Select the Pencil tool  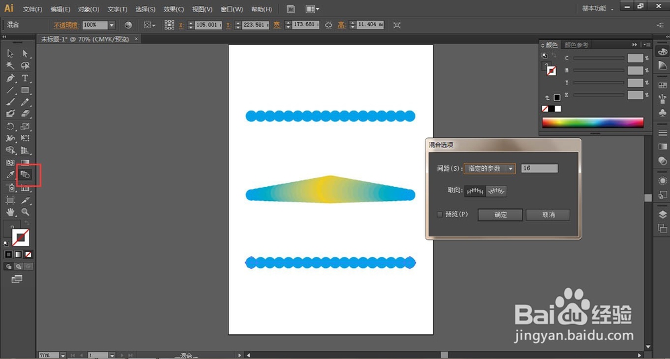coord(25,102)
